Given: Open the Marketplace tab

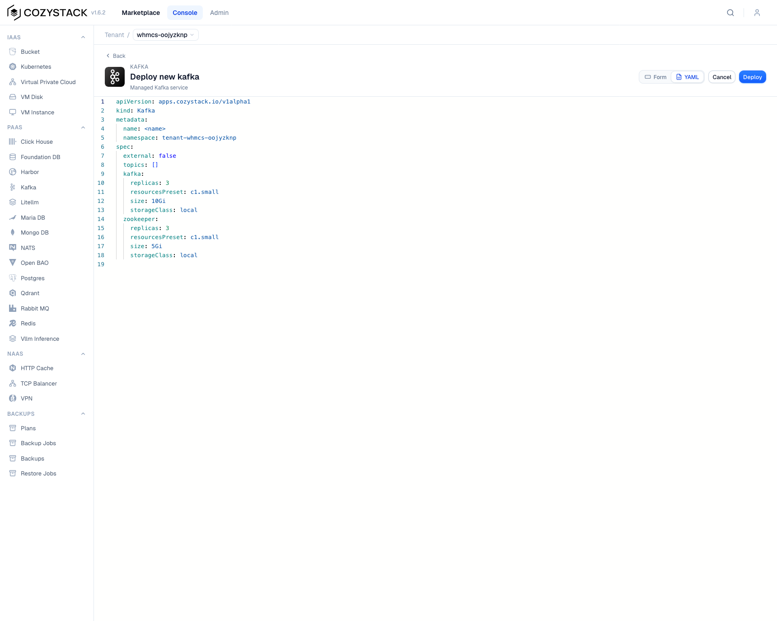Looking at the screenshot, I should coord(141,13).
